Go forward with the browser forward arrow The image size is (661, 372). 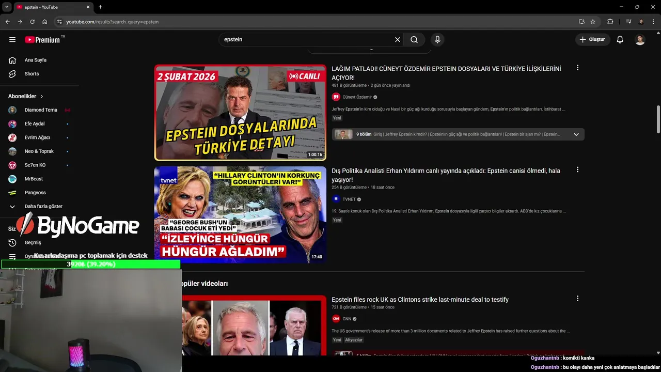pyautogui.click(x=20, y=22)
